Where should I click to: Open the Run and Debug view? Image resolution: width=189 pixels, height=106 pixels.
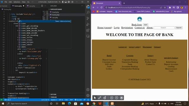click(88, 24)
